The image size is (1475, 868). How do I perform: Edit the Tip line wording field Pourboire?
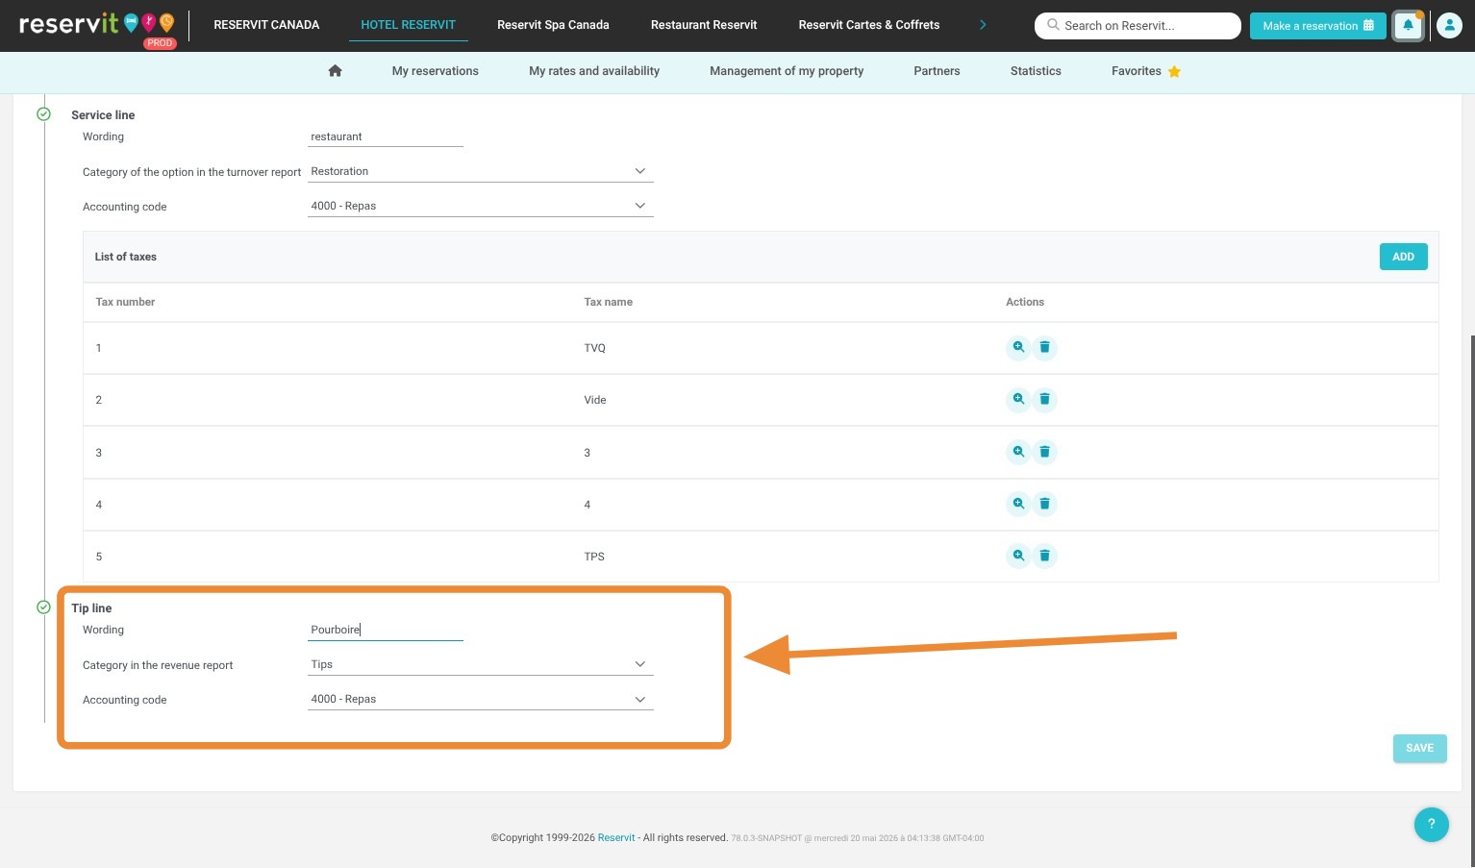[x=386, y=630]
